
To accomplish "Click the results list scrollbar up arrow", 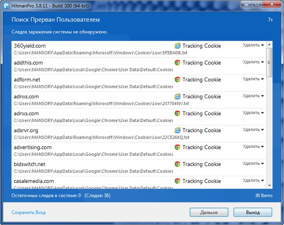I will [x=269, y=45].
